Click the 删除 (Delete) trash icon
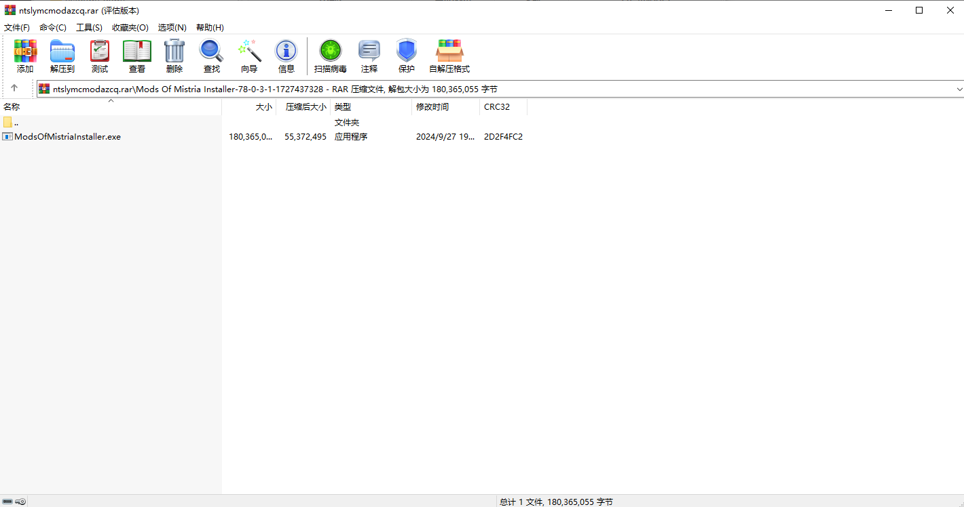 point(174,51)
